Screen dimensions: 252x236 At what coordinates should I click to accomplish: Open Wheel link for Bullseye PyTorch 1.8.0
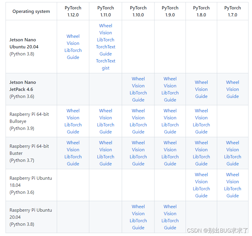click(x=201, y=111)
